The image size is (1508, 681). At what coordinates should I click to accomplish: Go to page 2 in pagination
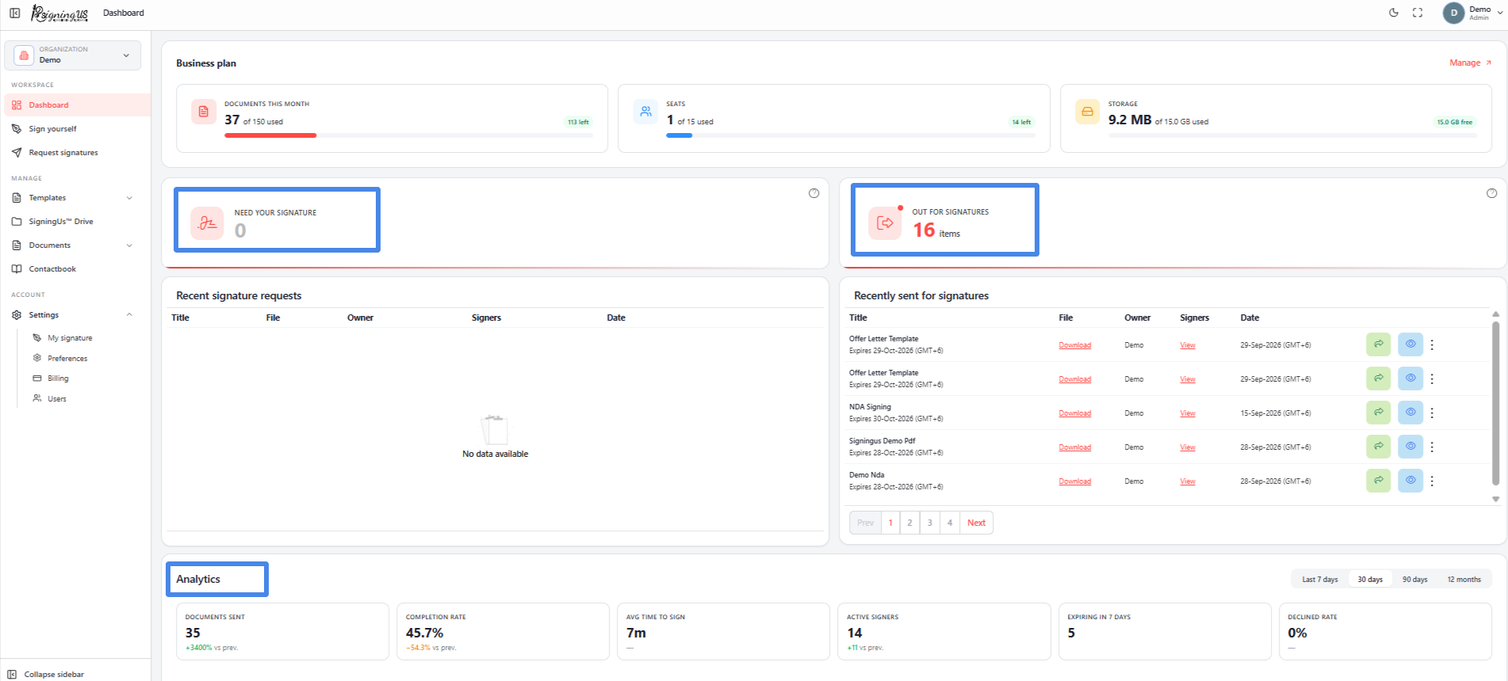[909, 523]
